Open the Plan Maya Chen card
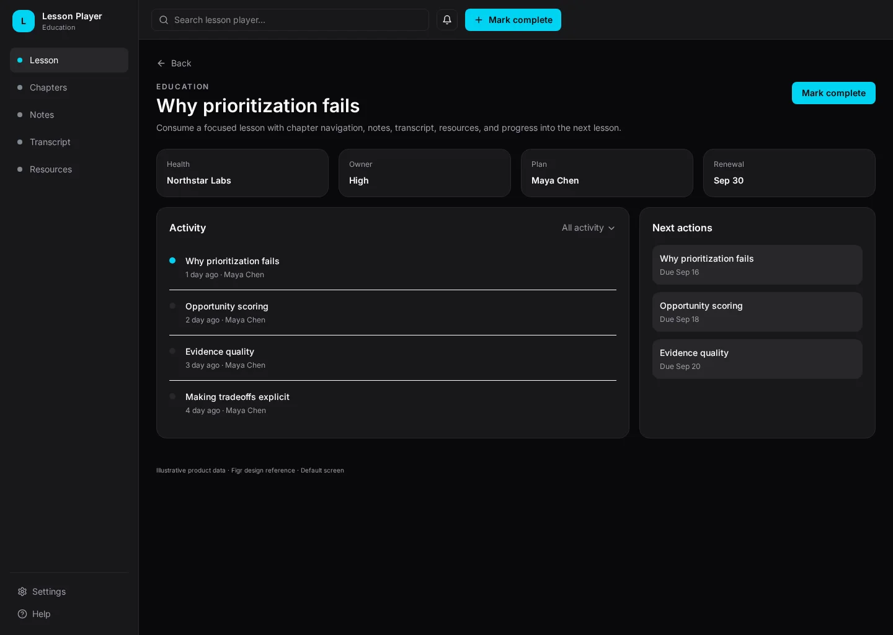 click(607, 173)
